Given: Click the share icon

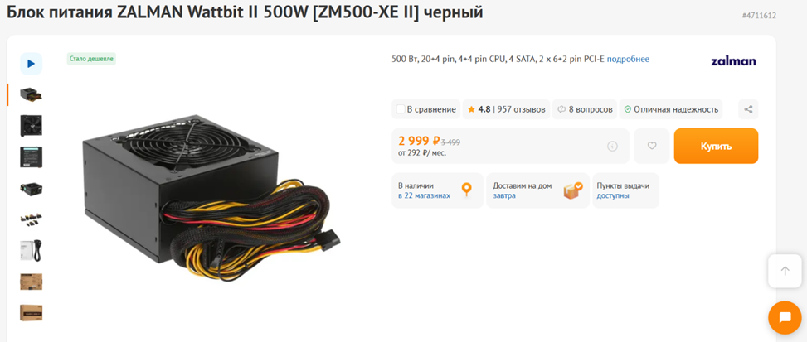Looking at the screenshot, I should 748,109.
